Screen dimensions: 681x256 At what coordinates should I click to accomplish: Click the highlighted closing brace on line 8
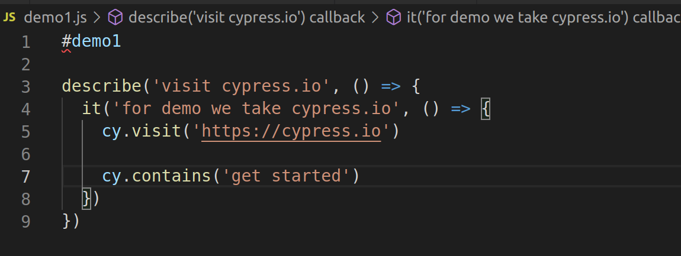point(86,198)
